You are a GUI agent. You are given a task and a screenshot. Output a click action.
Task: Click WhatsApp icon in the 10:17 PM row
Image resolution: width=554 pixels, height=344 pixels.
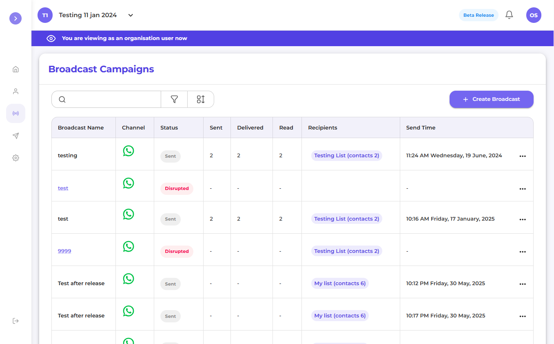pos(129,311)
